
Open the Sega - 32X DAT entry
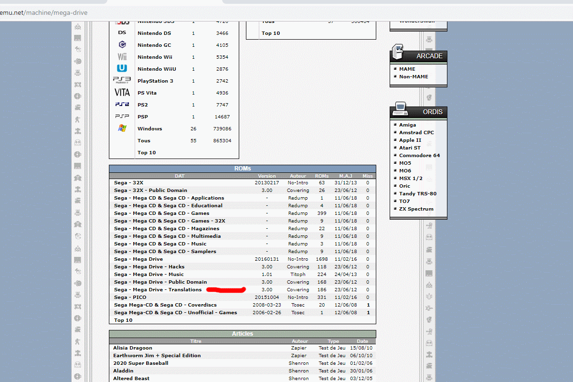[128, 182]
